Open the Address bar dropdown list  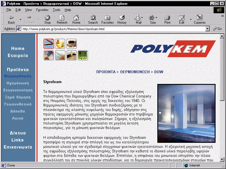click(x=207, y=29)
